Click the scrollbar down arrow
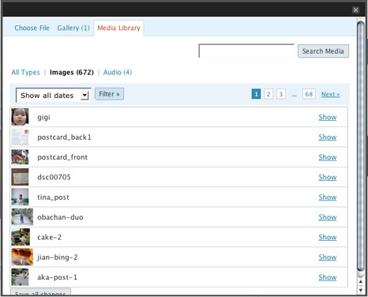Screen dimensions: 368x297 361,290
